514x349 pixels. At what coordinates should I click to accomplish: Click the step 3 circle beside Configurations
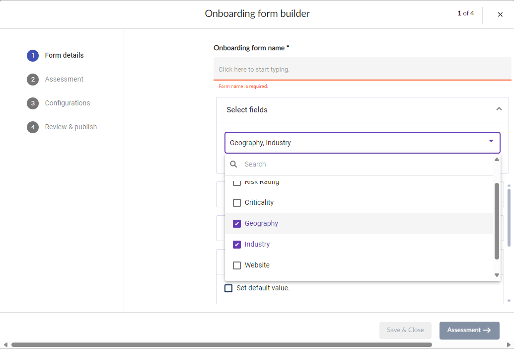(32, 103)
